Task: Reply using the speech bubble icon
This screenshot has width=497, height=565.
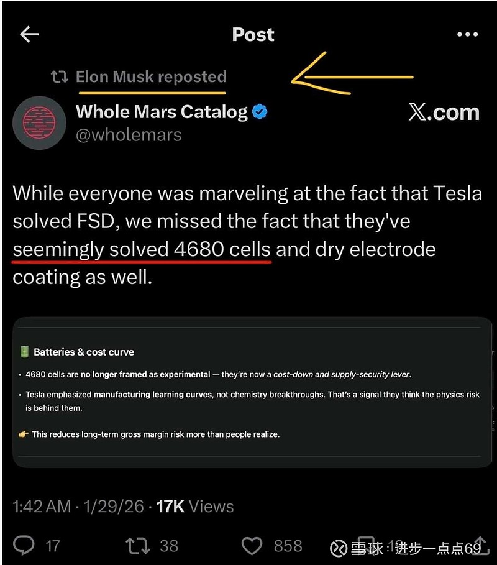Action: (x=24, y=546)
